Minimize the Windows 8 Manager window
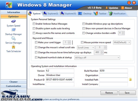The width and height of the screenshot is (138, 101). point(129,3)
